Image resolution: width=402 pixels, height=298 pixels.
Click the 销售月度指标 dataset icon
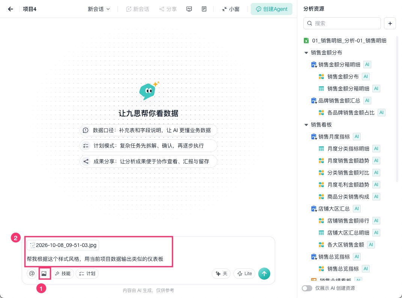click(x=314, y=137)
